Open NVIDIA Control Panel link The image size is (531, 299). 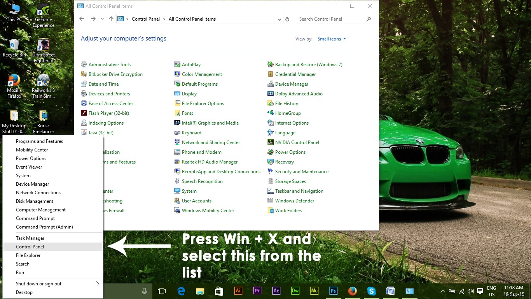[293, 142]
